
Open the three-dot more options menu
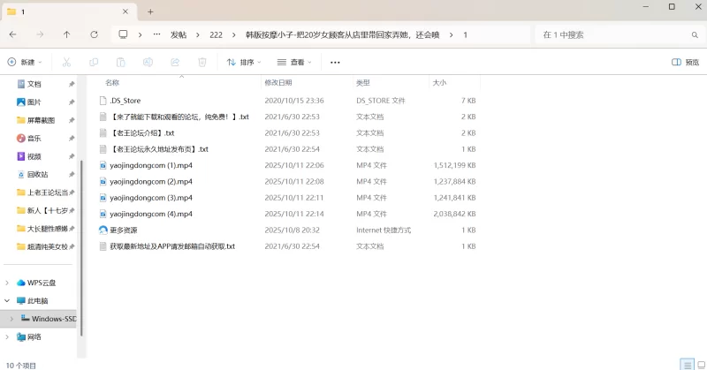[x=335, y=63]
